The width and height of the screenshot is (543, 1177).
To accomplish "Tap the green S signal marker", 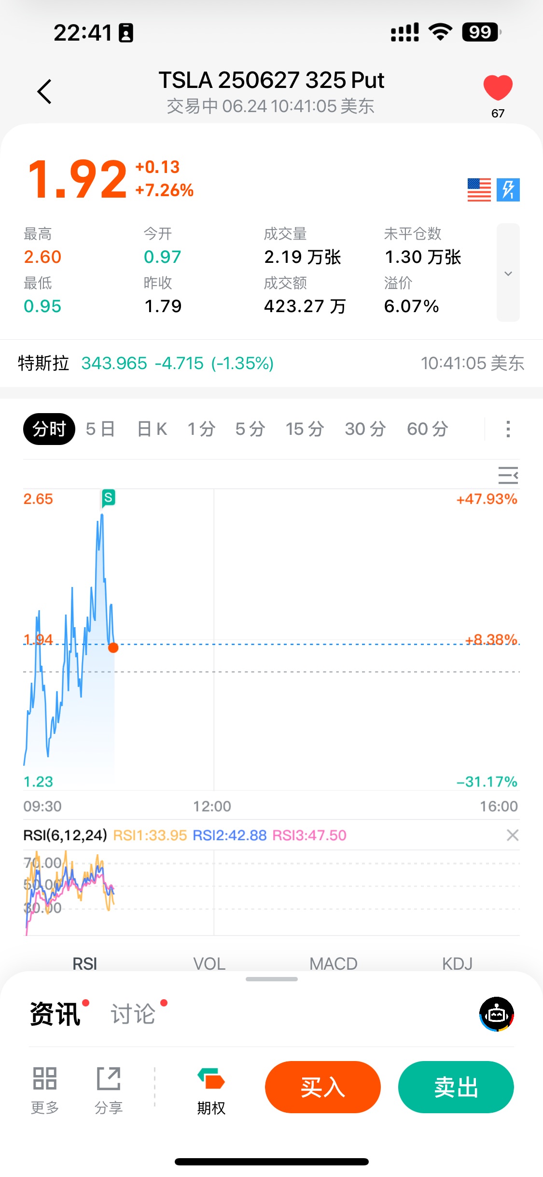I will tap(108, 498).
